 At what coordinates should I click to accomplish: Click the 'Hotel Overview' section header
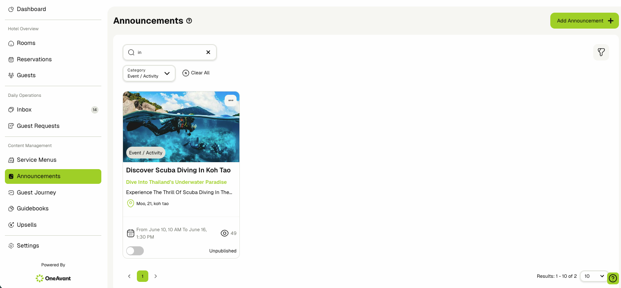[x=23, y=29]
